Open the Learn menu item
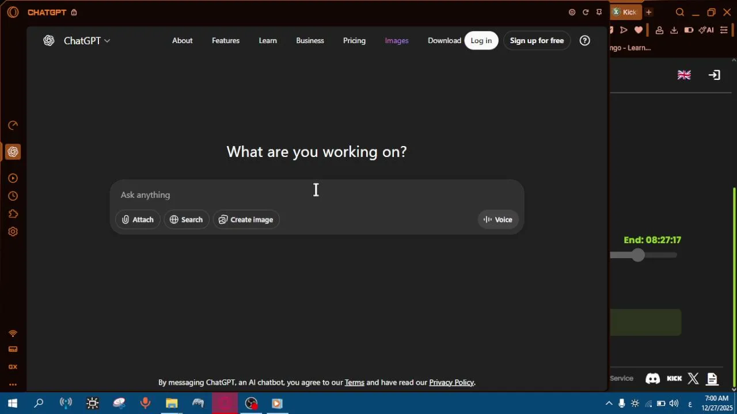 click(x=268, y=41)
